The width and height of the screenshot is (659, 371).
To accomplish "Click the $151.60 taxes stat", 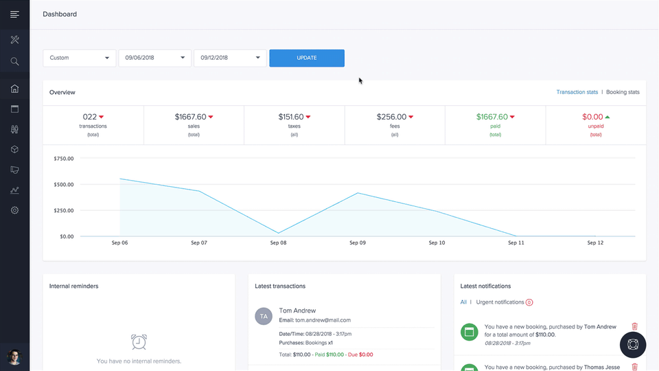I will 294,125.
